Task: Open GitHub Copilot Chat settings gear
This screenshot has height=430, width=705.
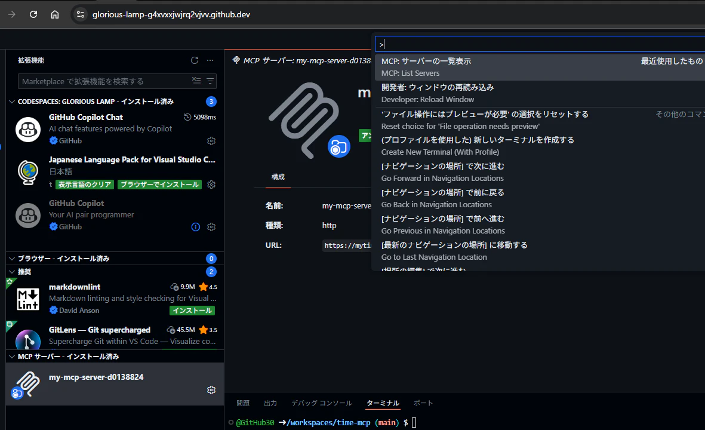Action: pyautogui.click(x=211, y=141)
